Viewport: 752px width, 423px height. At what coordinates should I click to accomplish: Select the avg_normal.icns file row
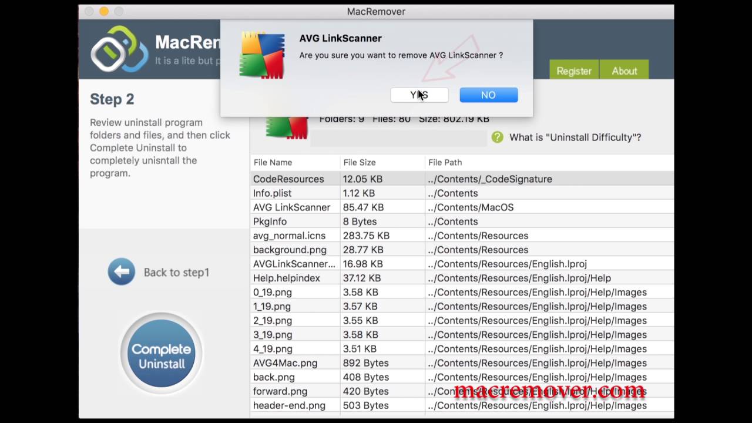coord(462,236)
